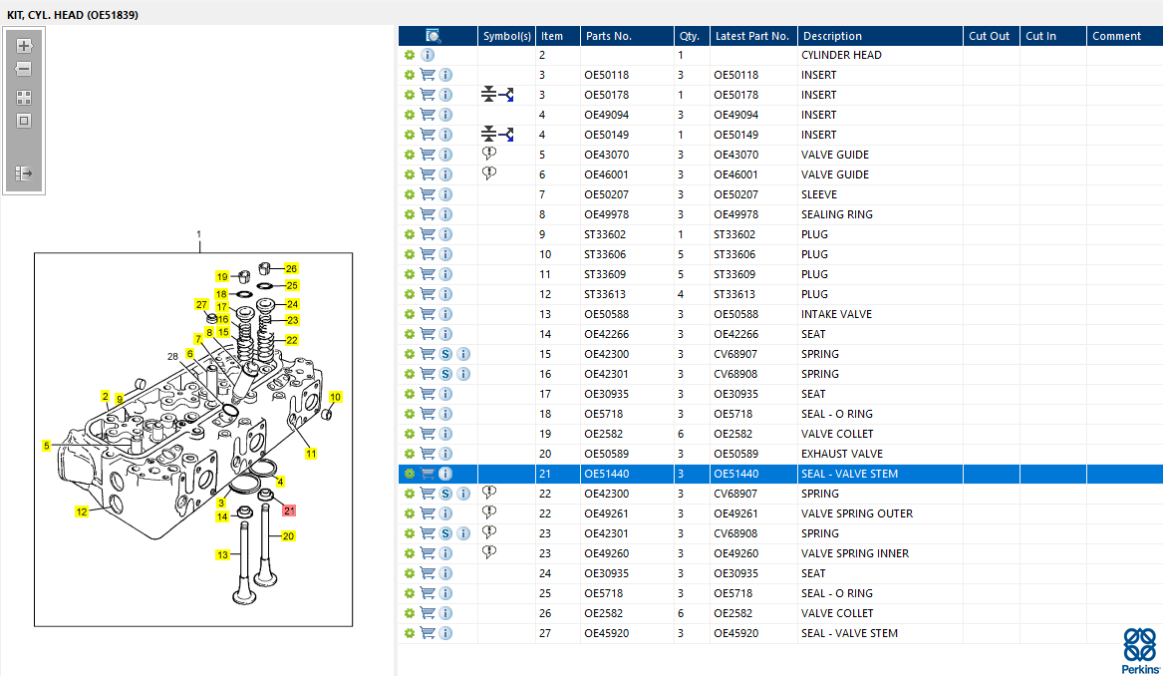
Task: Click the Cut Out column header
Action: click(x=992, y=36)
